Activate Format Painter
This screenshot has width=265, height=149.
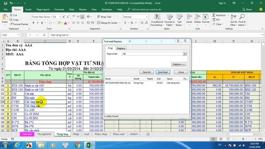(19, 24)
